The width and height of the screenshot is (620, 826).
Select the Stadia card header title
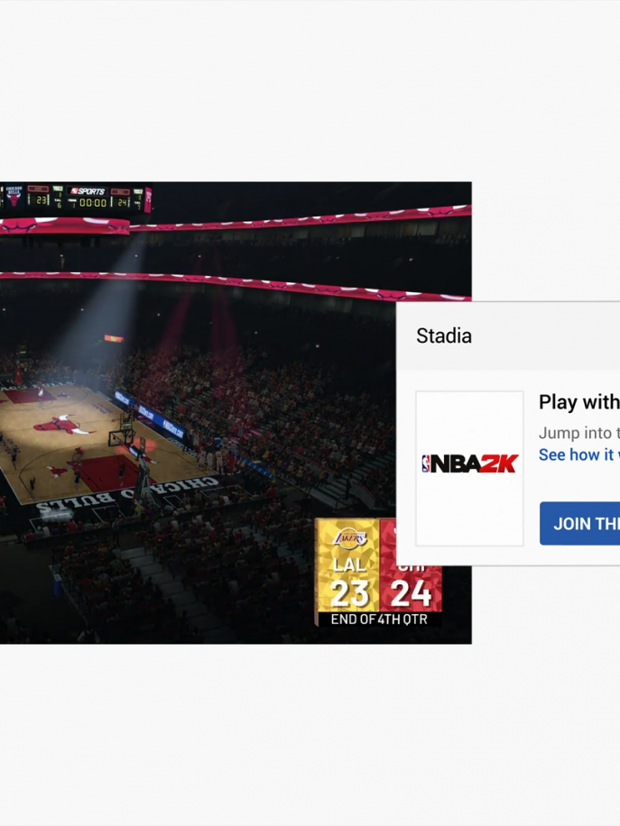pos(444,336)
